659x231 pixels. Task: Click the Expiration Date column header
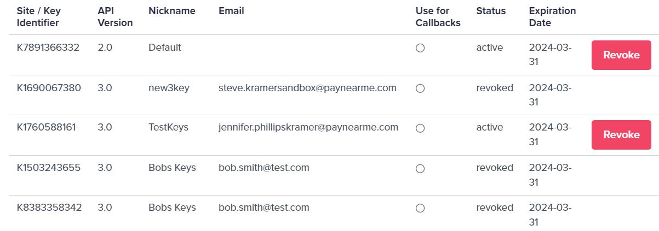click(552, 17)
